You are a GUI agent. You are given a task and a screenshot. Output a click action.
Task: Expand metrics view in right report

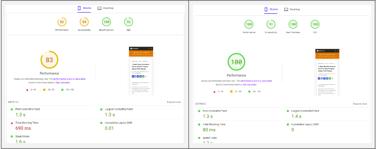360,104
